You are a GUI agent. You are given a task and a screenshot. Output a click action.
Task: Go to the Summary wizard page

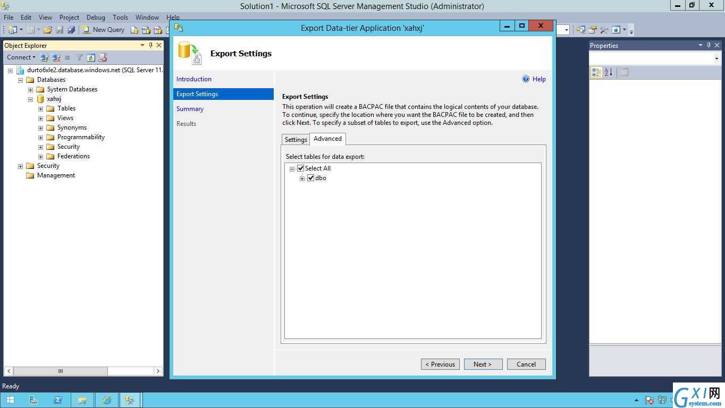click(190, 109)
